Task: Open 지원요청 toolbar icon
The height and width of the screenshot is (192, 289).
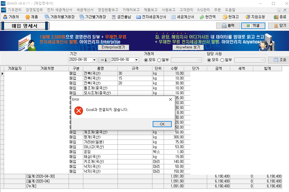Action: click(x=248, y=17)
